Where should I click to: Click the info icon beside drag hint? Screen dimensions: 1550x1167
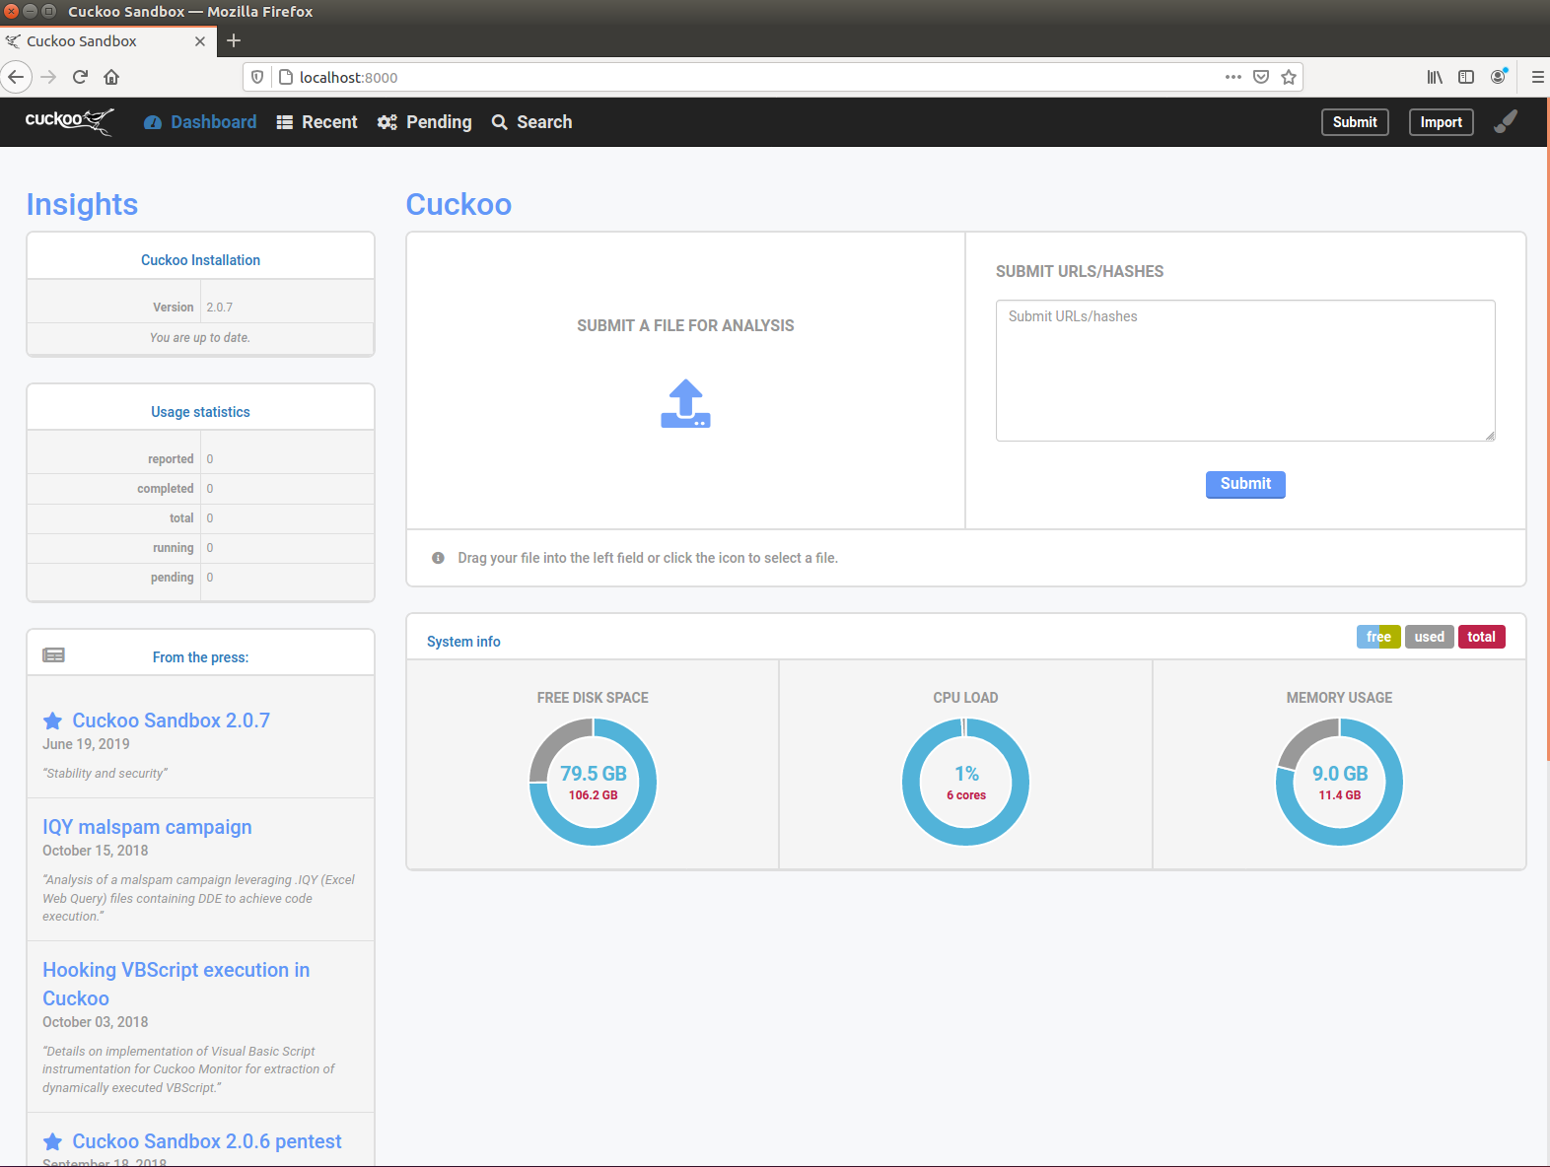(x=438, y=558)
